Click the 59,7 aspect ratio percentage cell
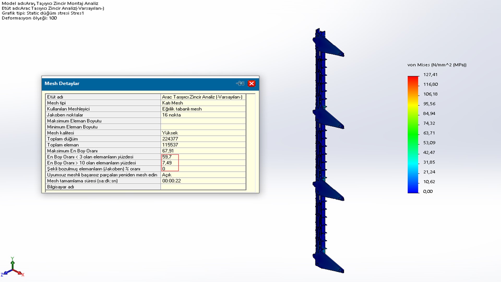 [x=167, y=157]
